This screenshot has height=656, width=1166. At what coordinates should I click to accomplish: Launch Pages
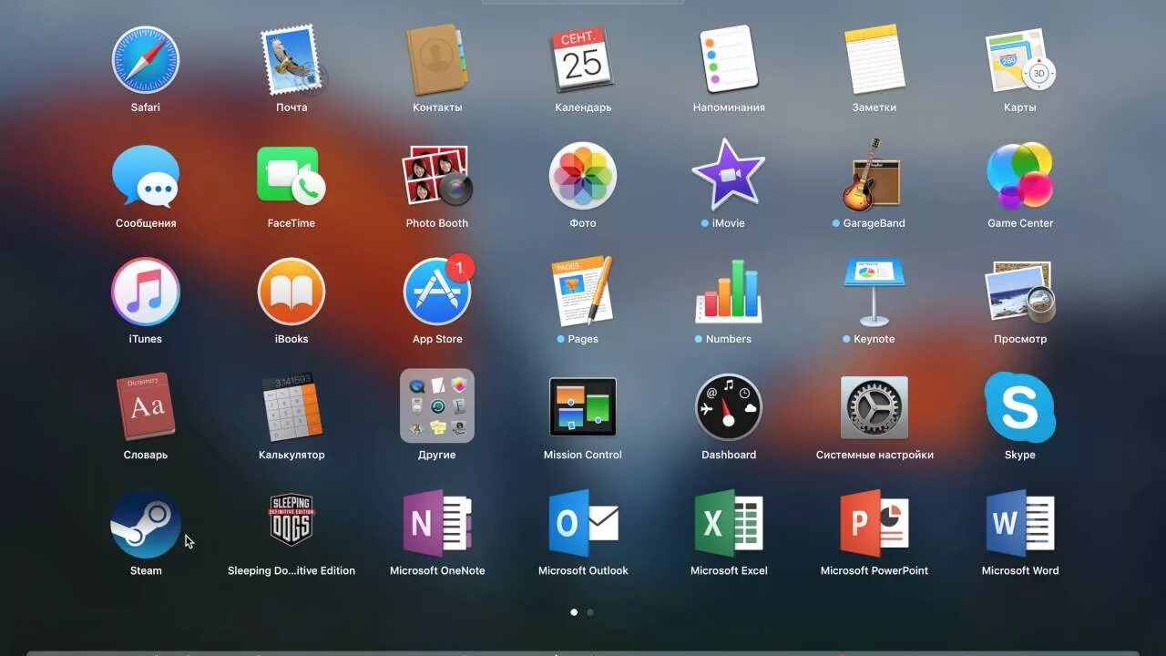(x=583, y=292)
